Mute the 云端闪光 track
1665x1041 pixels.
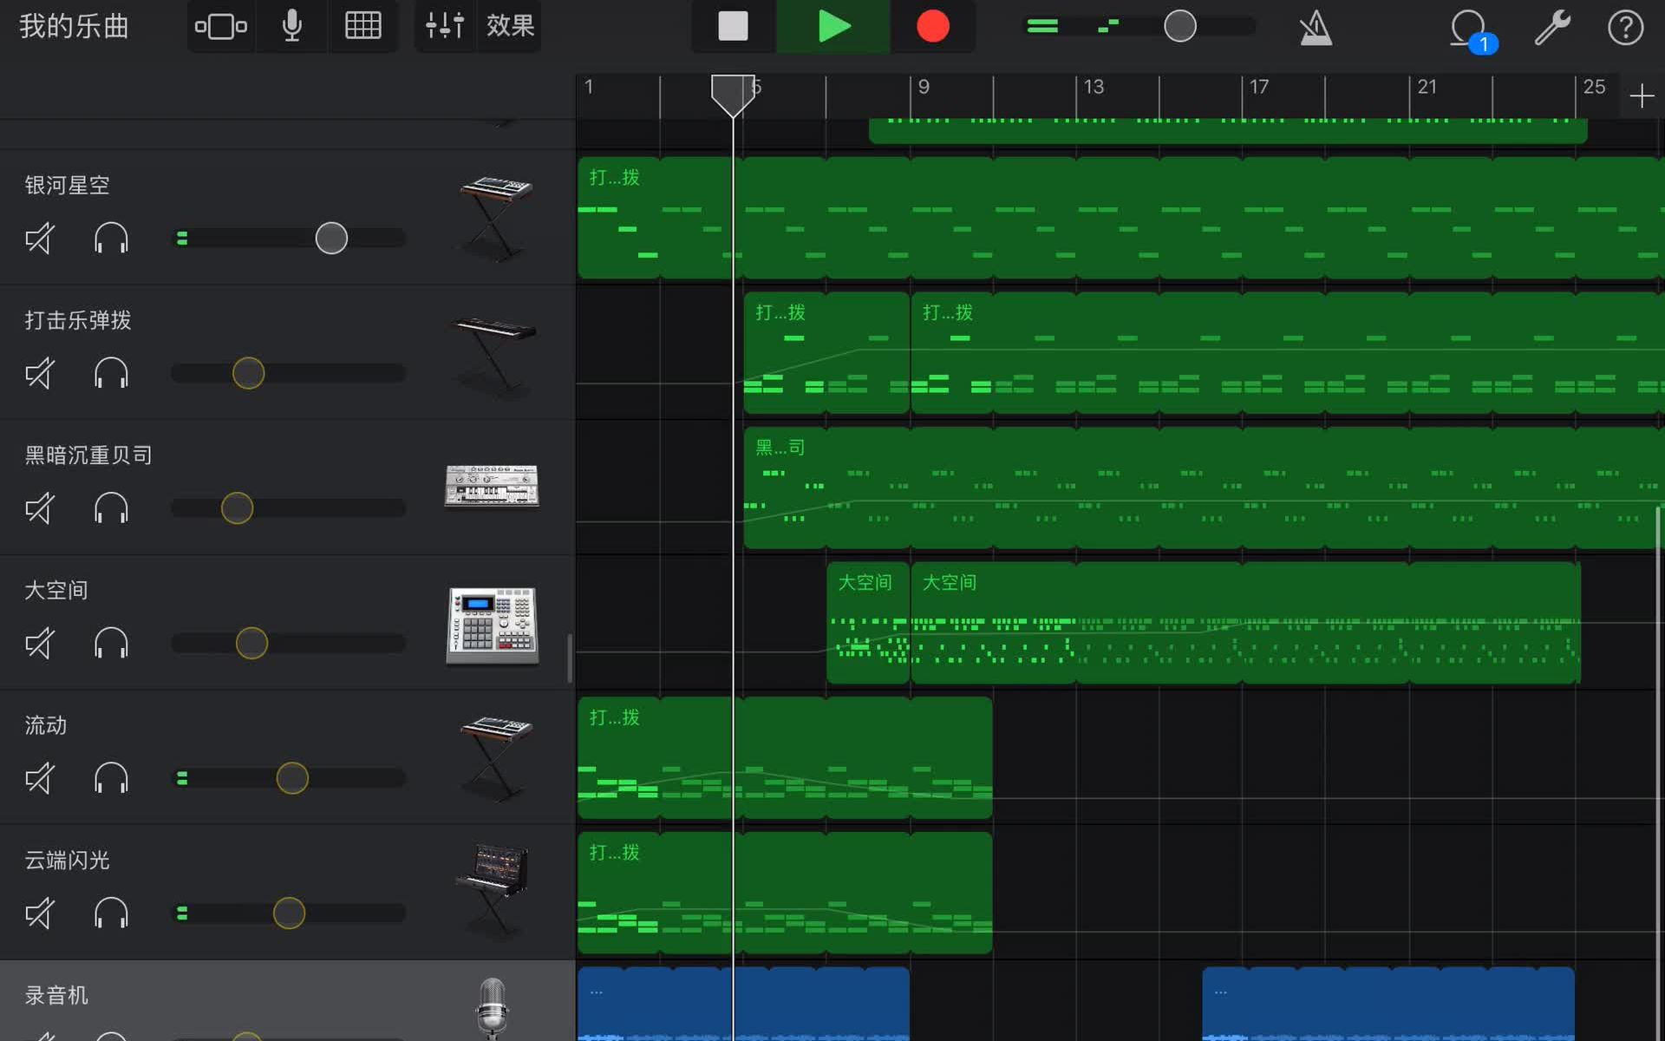(x=40, y=913)
